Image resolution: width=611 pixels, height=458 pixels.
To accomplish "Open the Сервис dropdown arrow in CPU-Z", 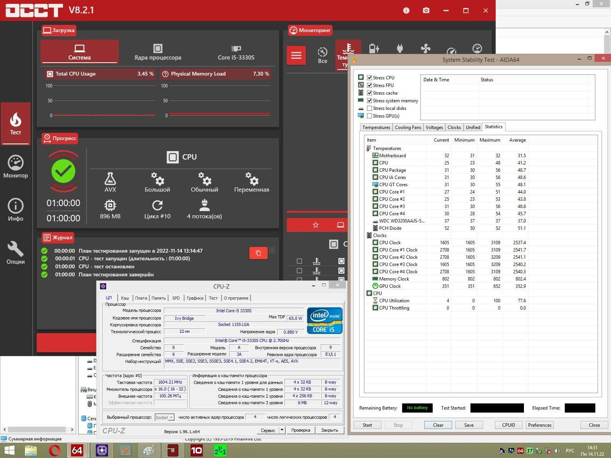I will click(x=282, y=430).
